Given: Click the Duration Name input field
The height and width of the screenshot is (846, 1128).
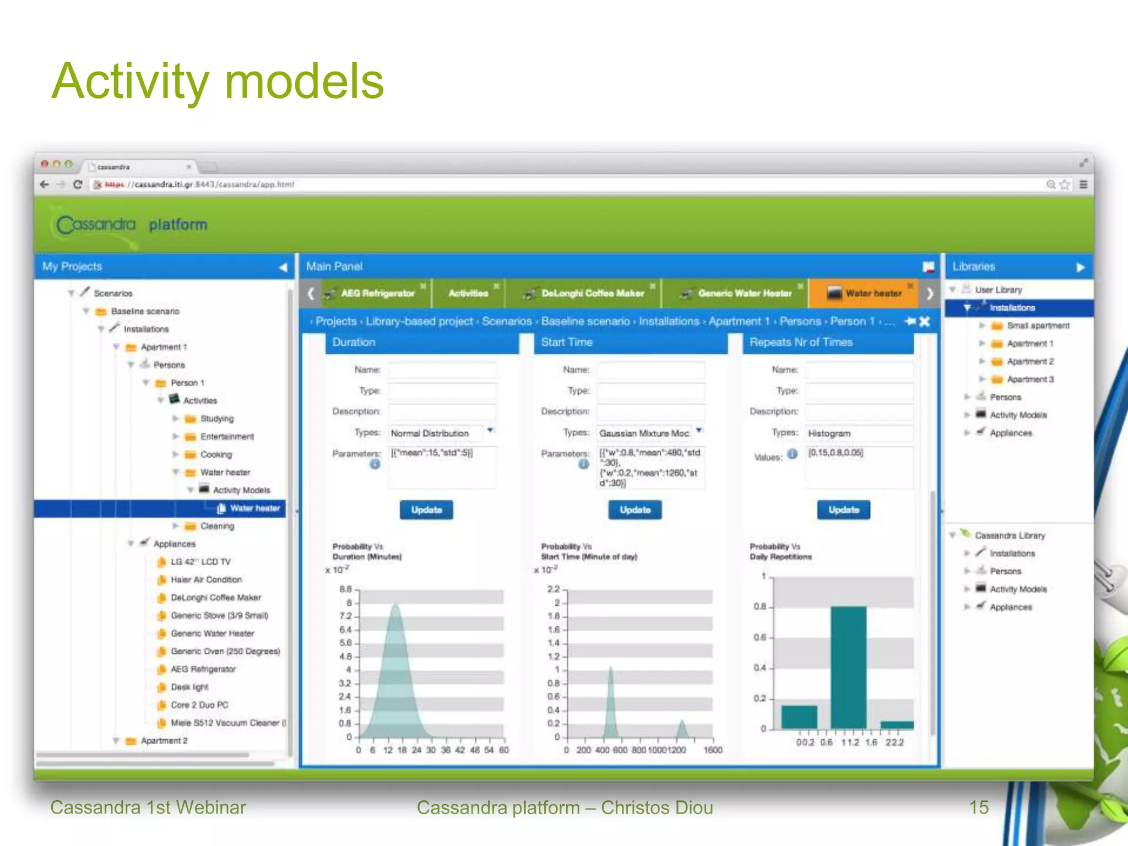Looking at the screenshot, I should (442, 370).
